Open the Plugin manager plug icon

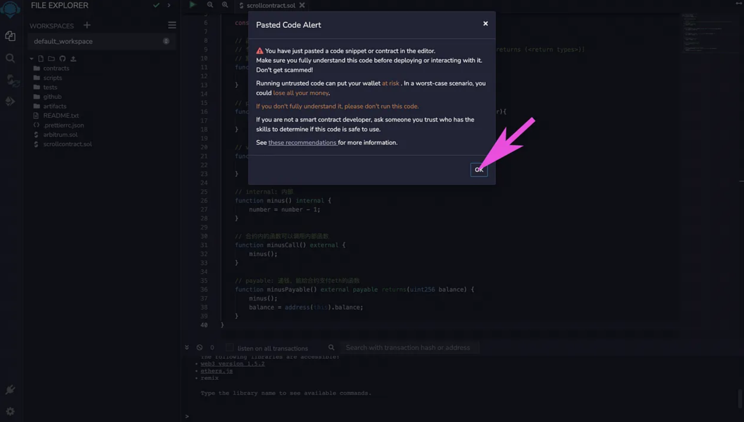coord(10,389)
